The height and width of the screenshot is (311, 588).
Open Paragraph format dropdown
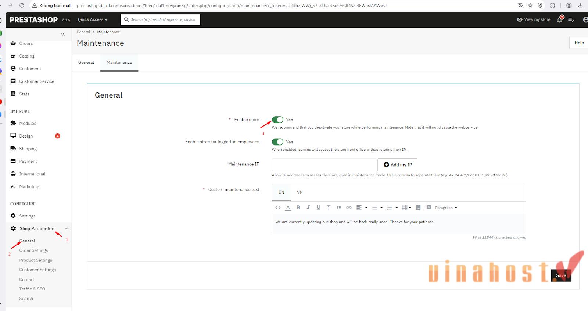[x=446, y=208]
